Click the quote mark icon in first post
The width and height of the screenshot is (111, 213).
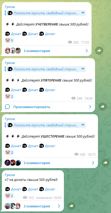[x=83, y=13]
